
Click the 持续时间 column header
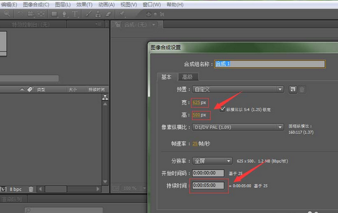(96, 89)
